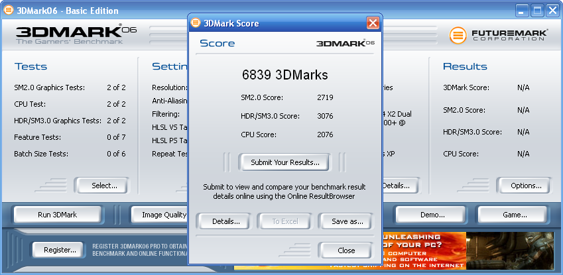Click HDR/SM3.0 Score value 3076
Image resolution: width=563 pixels, height=275 pixels.
point(325,116)
